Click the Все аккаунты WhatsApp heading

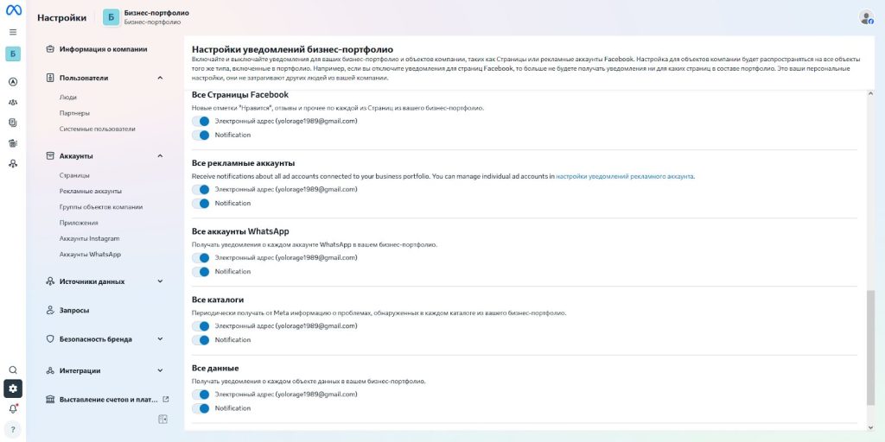(x=240, y=231)
